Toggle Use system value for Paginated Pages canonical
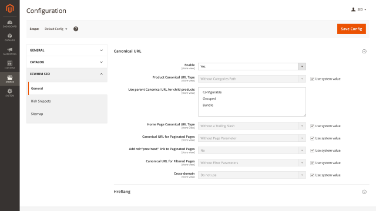This screenshot has height=211, width=376. tap(312, 138)
